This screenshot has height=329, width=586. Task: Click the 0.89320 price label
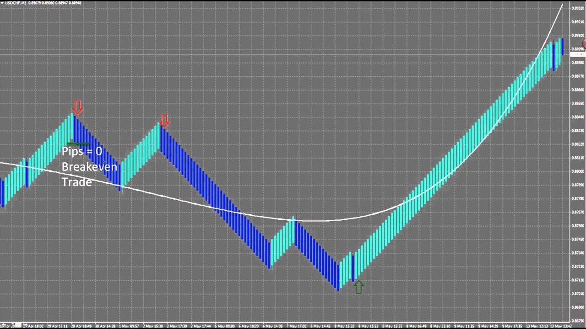click(x=578, y=9)
